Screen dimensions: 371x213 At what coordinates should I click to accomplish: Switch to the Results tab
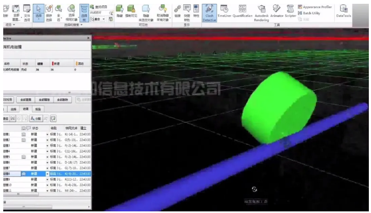pos(25,109)
